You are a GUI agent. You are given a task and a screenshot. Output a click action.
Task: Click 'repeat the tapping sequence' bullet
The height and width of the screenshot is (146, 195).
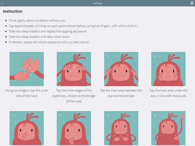47,31
